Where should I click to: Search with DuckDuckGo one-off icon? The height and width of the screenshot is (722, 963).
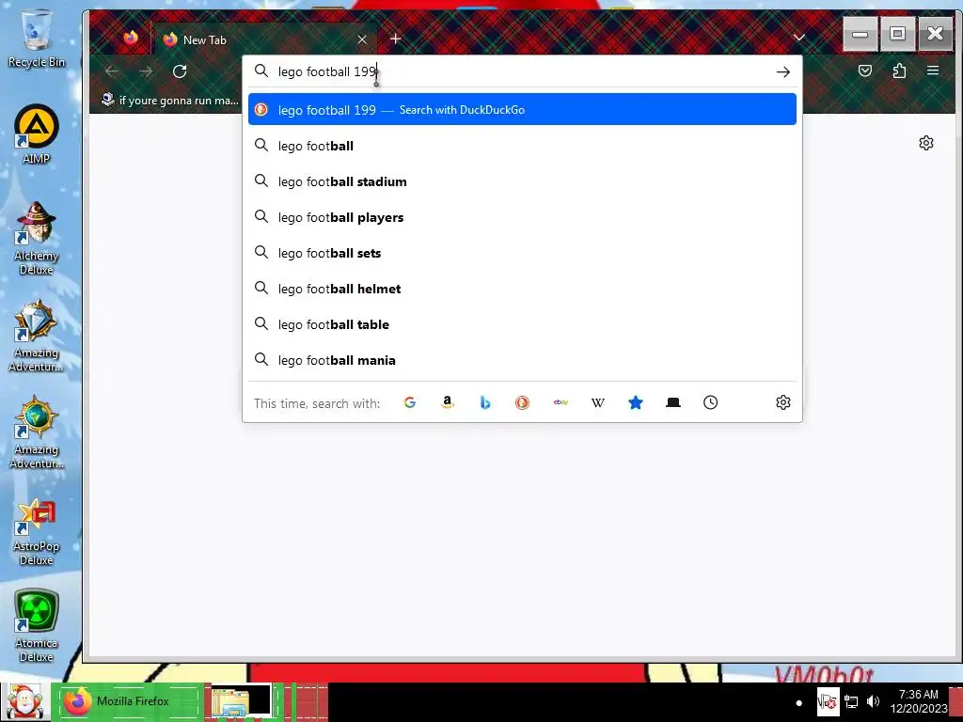pyautogui.click(x=523, y=402)
